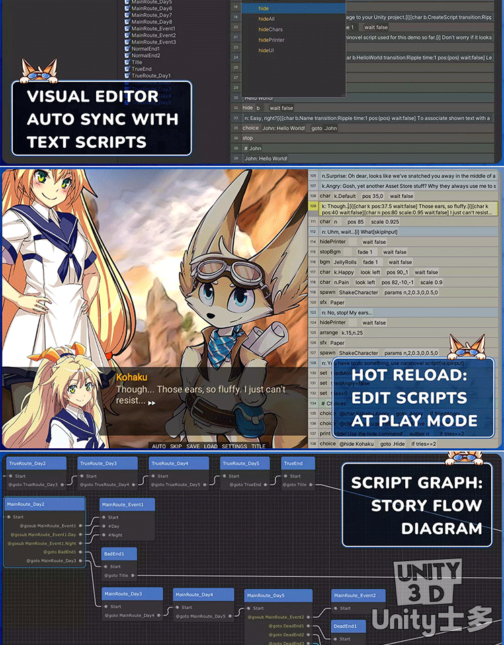This screenshot has height=645, width=504.
Task: Select the BadEnd1 node header
Action: (x=119, y=554)
